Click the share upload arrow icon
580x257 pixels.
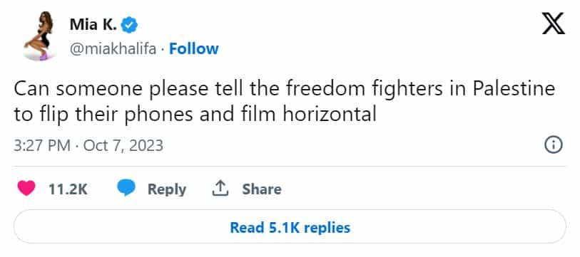pos(220,189)
